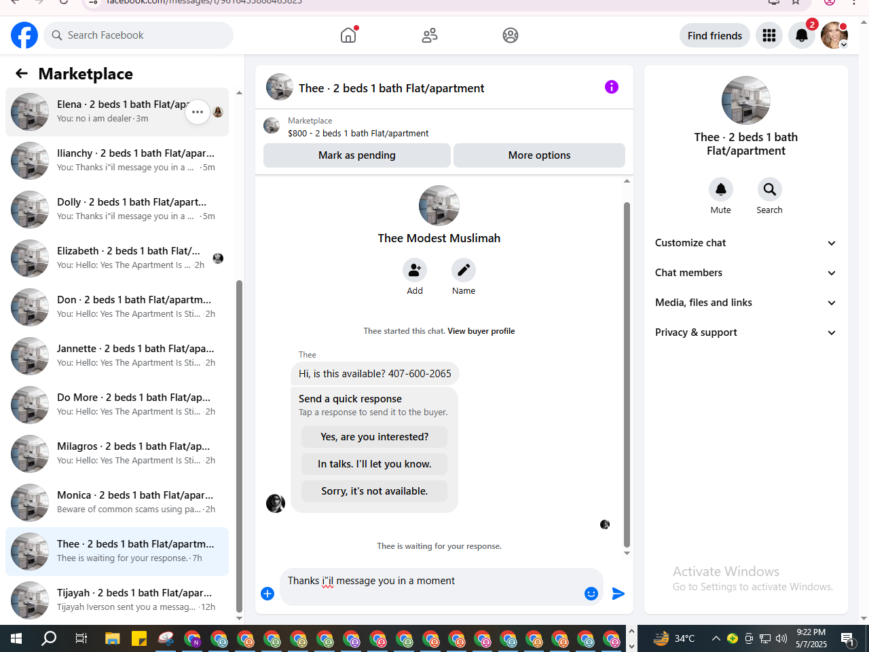Open the listing thumbnail in the right panel
Image resolution: width=869 pixels, height=652 pixels.
pos(746,100)
